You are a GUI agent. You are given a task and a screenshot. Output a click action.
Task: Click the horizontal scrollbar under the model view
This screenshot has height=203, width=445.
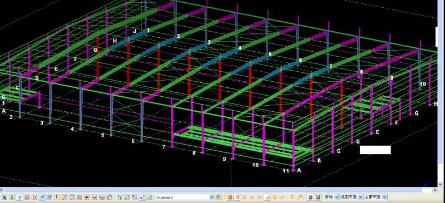[x=219, y=189]
